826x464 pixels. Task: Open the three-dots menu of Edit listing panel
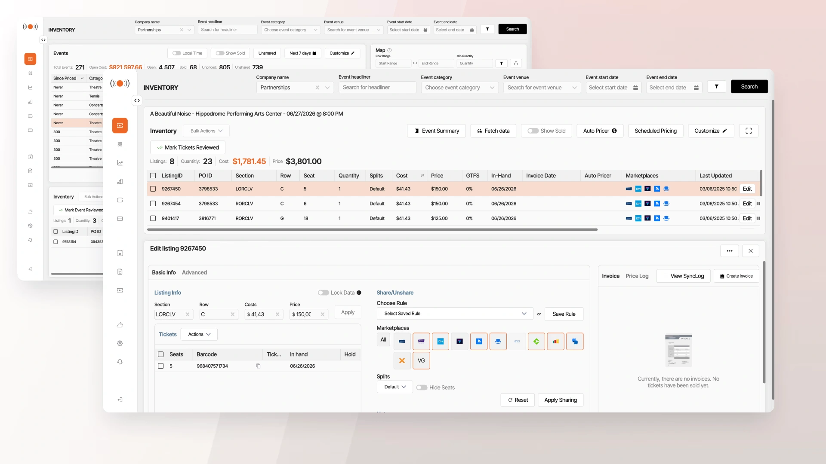[x=729, y=251]
